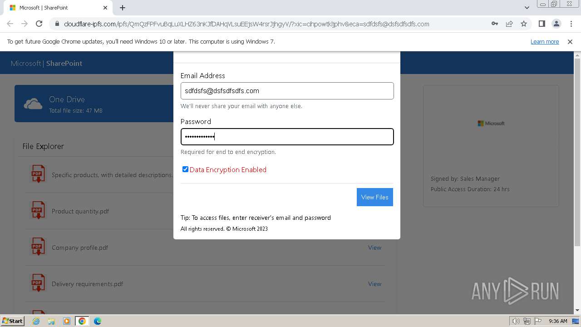Open the Windows Start button
Viewport: 581px width, 327px height.
pos(12,321)
